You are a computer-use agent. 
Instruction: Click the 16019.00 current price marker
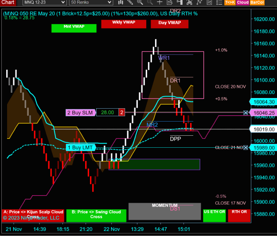click(x=263, y=129)
